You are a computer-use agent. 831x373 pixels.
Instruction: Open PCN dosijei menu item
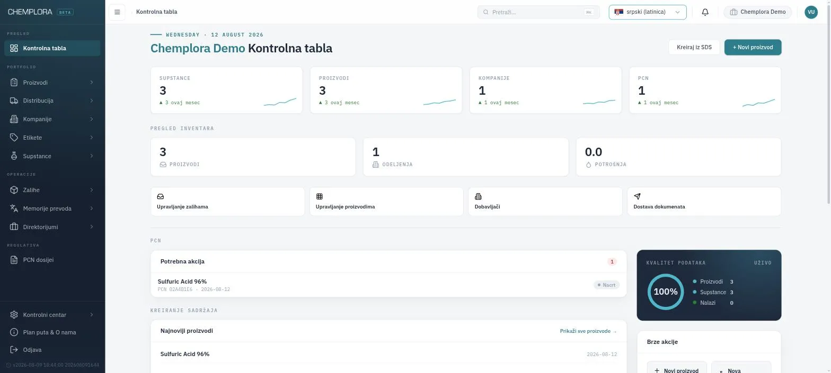point(52,260)
